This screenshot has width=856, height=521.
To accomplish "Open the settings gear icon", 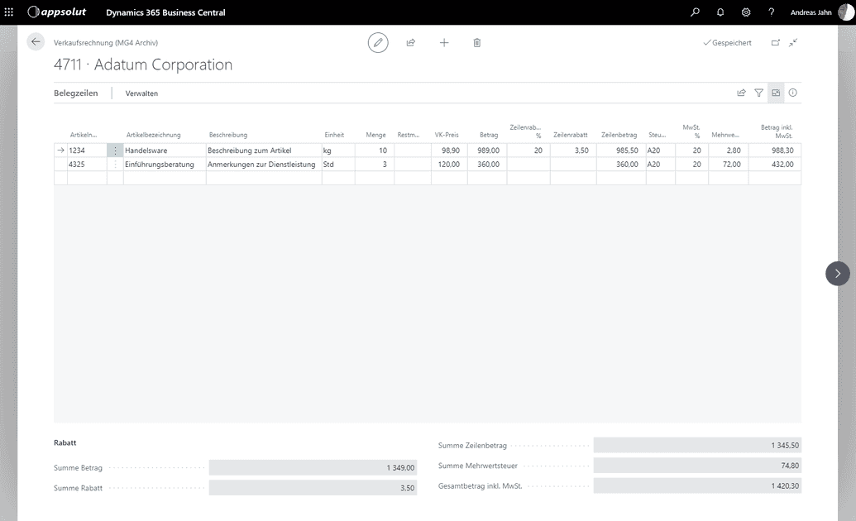I will point(746,12).
